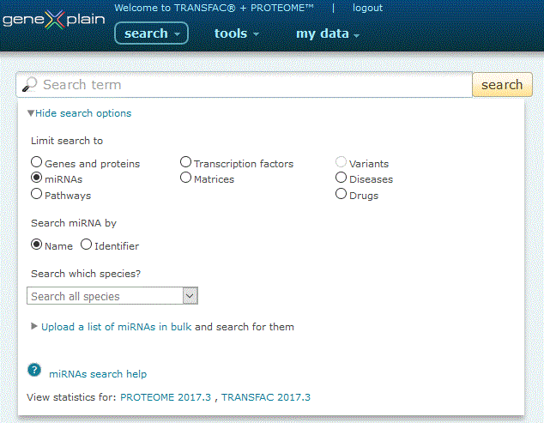Open the Search all species dropdown
This screenshot has width=544, height=423.
tap(112, 296)
